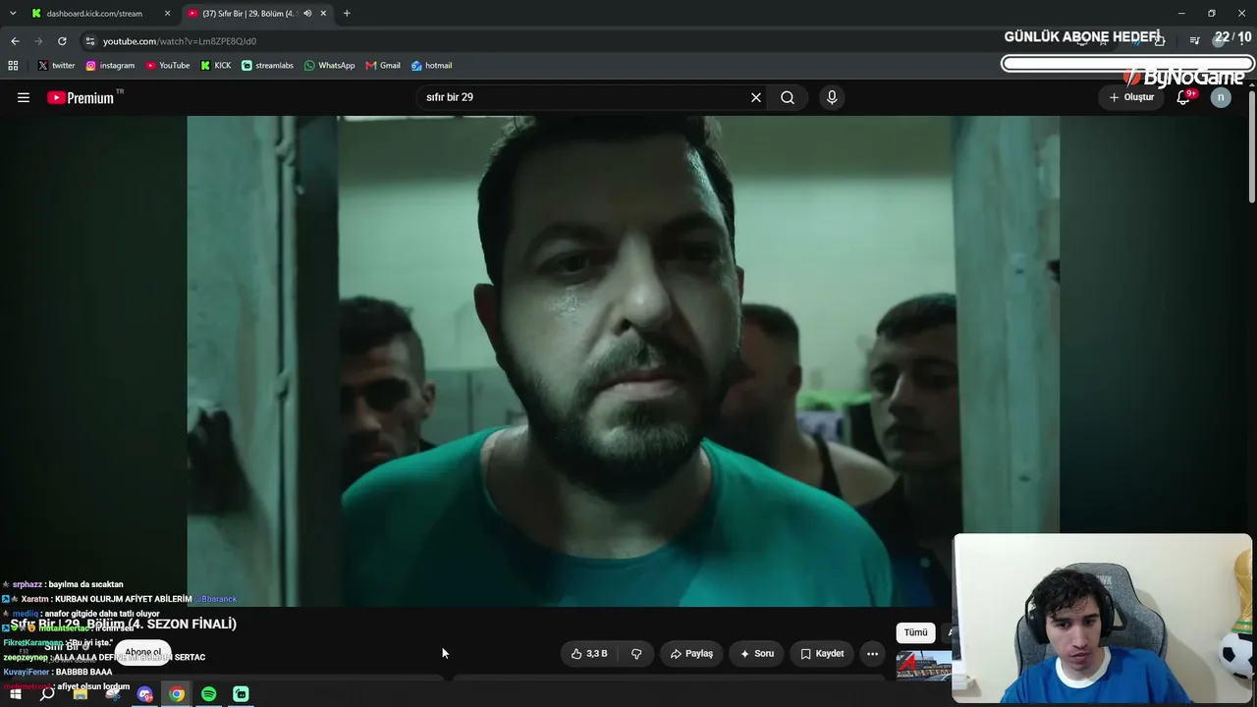Expand the tab search dropdown arrow

13,14
